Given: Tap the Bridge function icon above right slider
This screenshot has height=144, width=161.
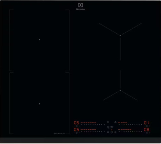Looking at the screenshot, I should click(x=115, y=122).
